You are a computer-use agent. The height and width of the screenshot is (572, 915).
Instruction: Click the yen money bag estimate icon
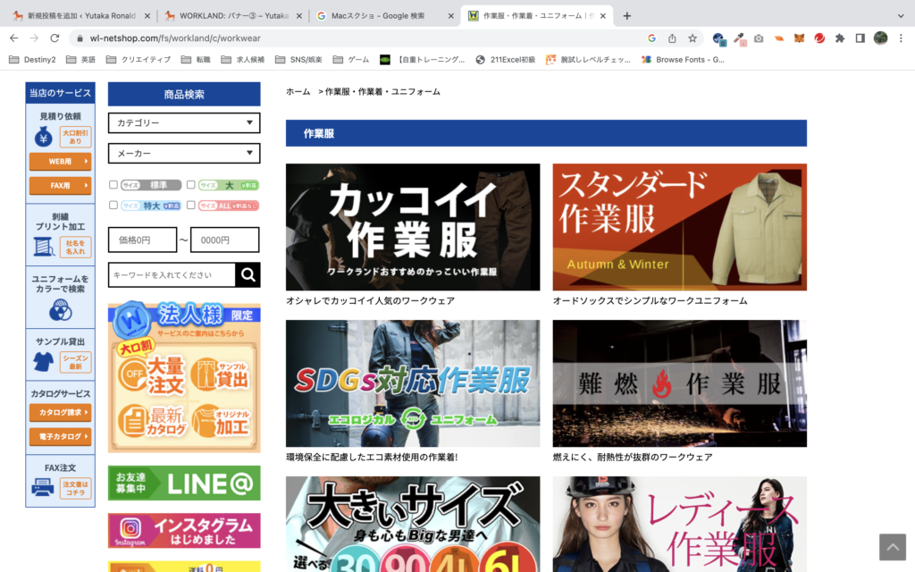point(43,137)
